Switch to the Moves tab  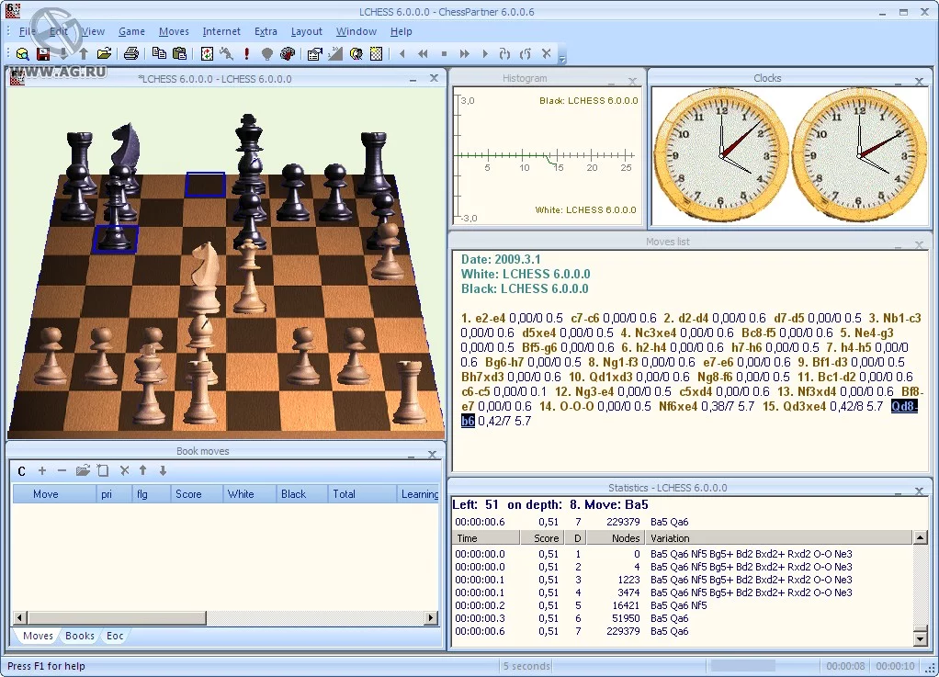[x=38, y=636]
